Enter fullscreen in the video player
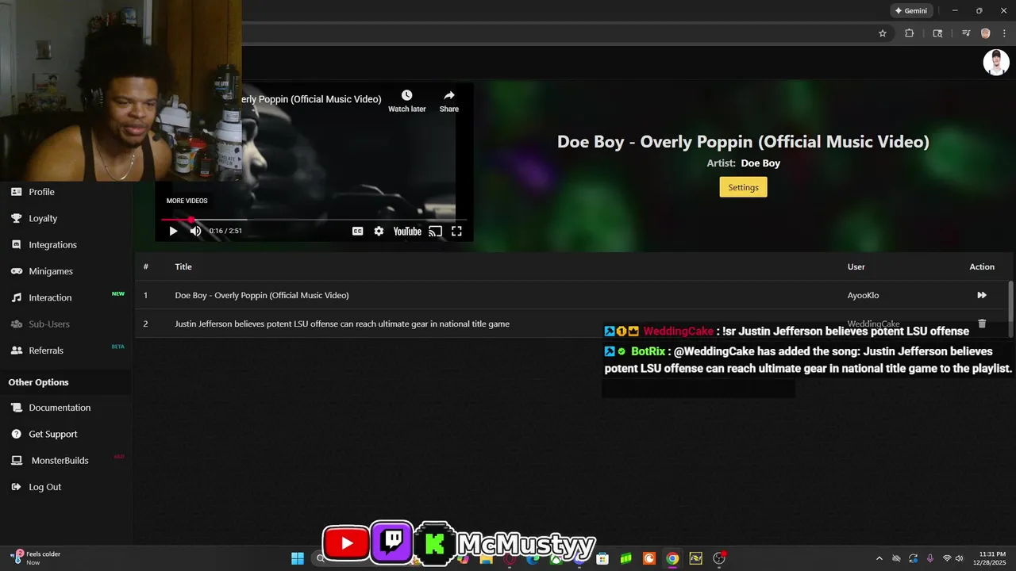1016x571 pixels. (456, 231)
